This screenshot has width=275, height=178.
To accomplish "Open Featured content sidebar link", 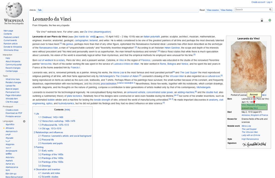I will pyautogui.click(x=11, y=37).
